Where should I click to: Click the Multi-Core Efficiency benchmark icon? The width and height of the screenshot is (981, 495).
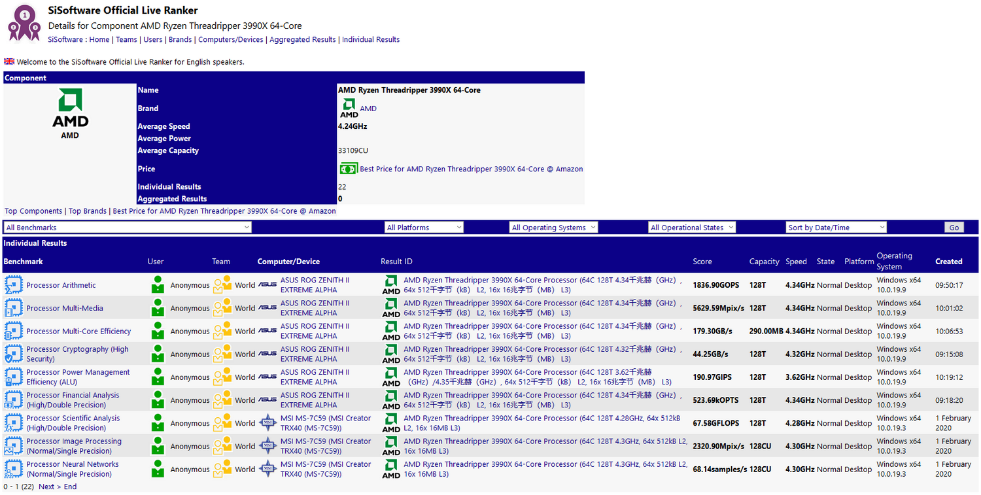(13, 331)
